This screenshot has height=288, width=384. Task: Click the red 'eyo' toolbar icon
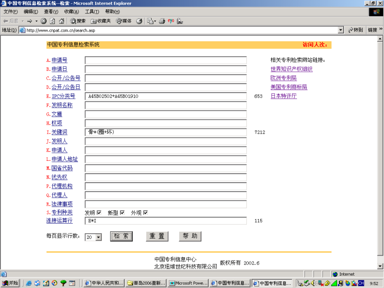(x=171, y=21)
